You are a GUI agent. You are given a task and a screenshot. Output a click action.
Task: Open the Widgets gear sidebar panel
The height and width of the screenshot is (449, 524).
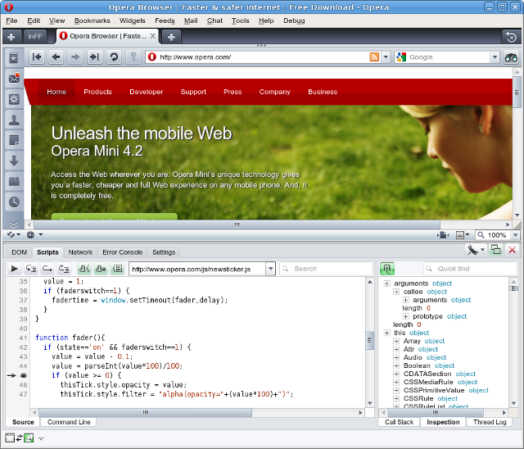(x=14, y=99)
